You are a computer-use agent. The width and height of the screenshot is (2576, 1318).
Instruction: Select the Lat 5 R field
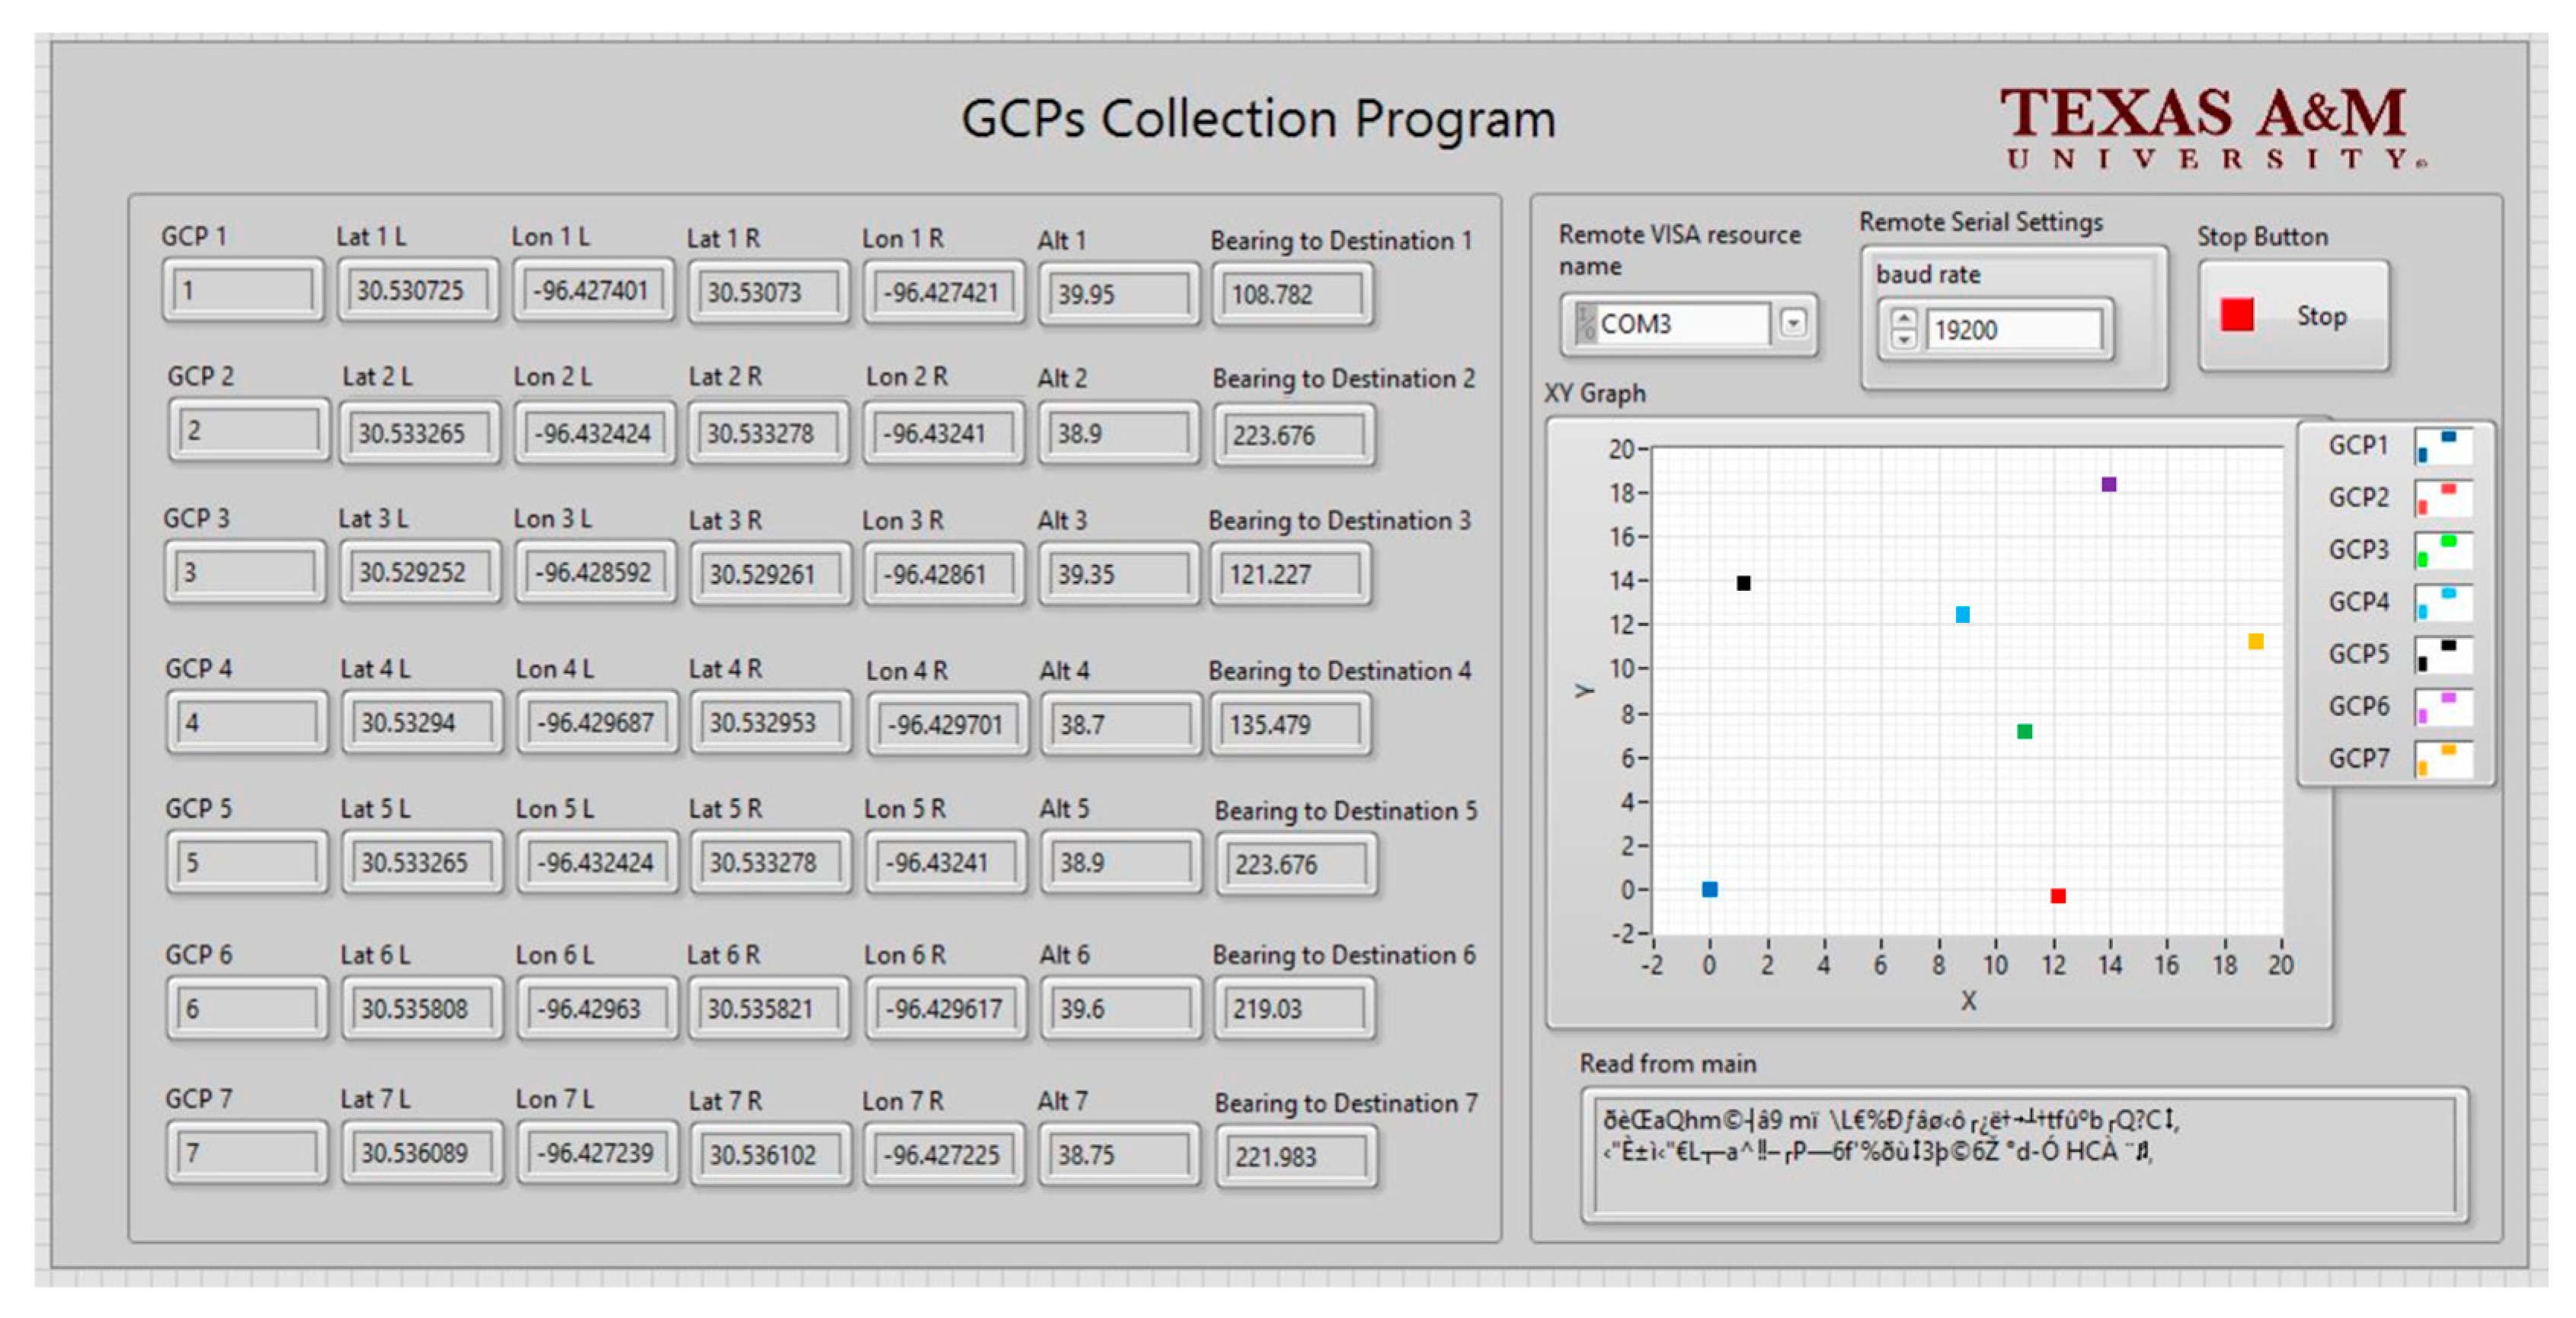[x=770, y=862]
